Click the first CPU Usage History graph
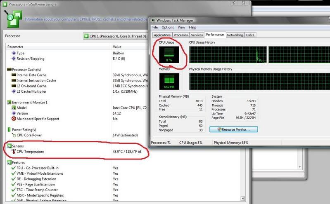 228,55
